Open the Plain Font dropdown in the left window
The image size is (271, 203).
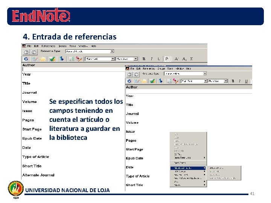coord(113,59)
